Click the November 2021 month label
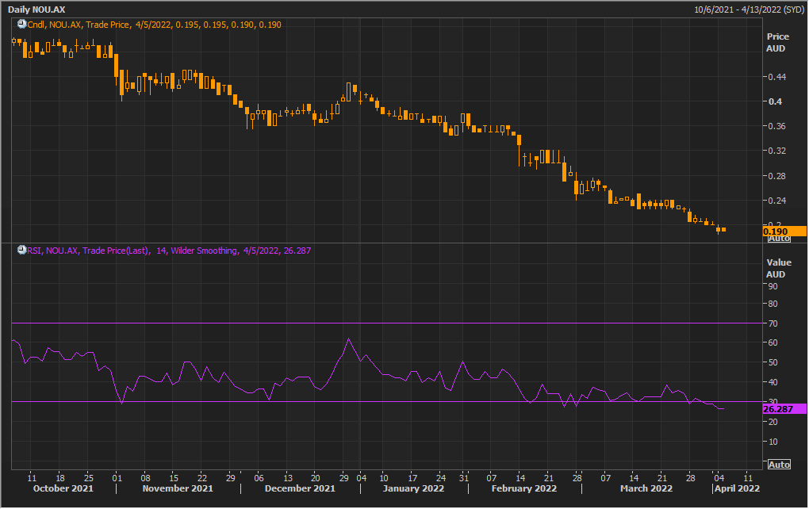Viewport: 809px width, 509px height. pyautogui.click(x=178, y=488)
